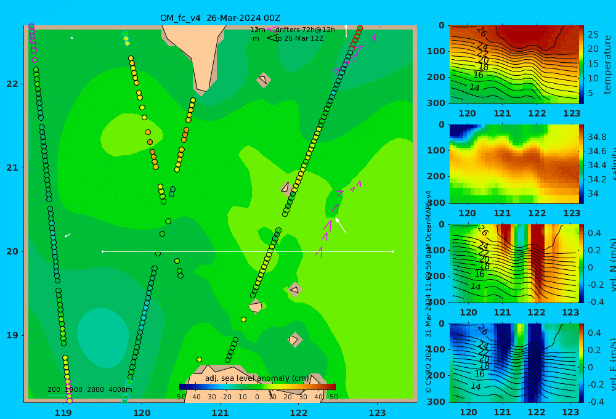Click the plot title OM_fc_v4 26-Mar-2024 00Z
The width and height of the screenshot is (616, 419).
click(220, 18)
